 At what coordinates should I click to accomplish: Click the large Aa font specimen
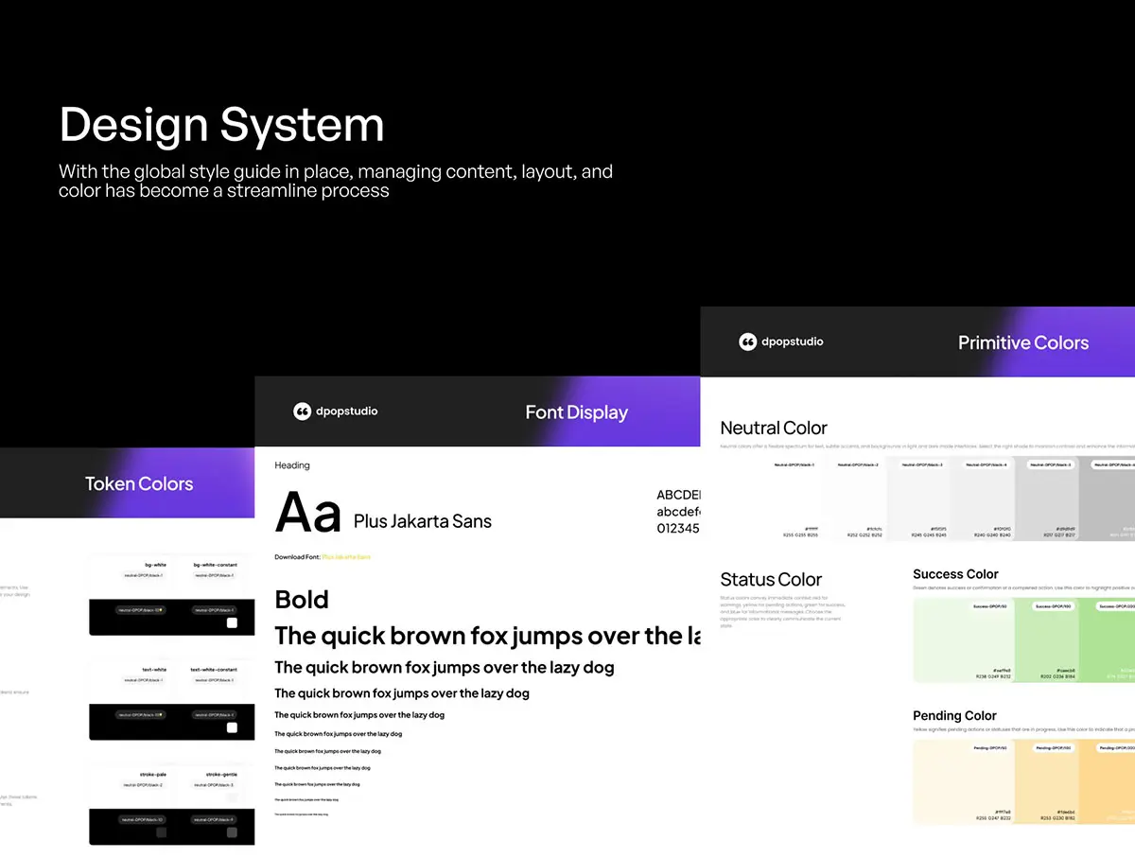pyautogui.click(x=308, y=515)
